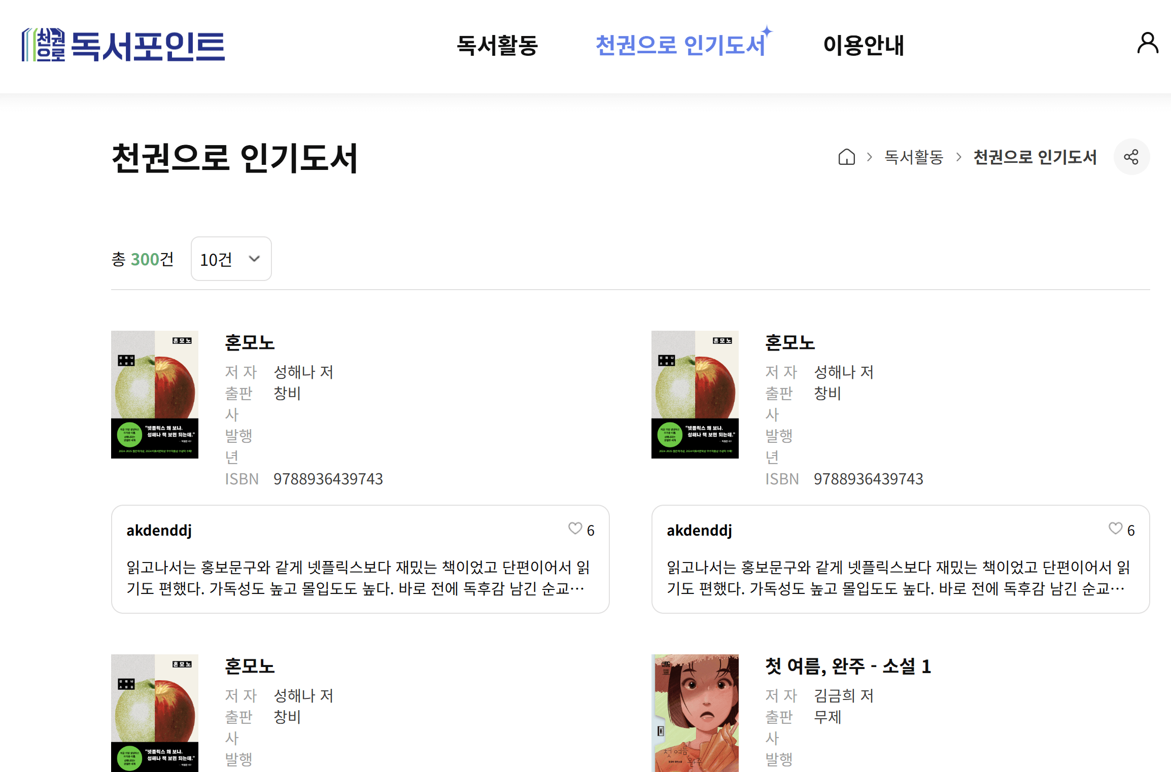Click the first 혼모노 book cover
The image size is (1171, 772).
pos(155,396)
